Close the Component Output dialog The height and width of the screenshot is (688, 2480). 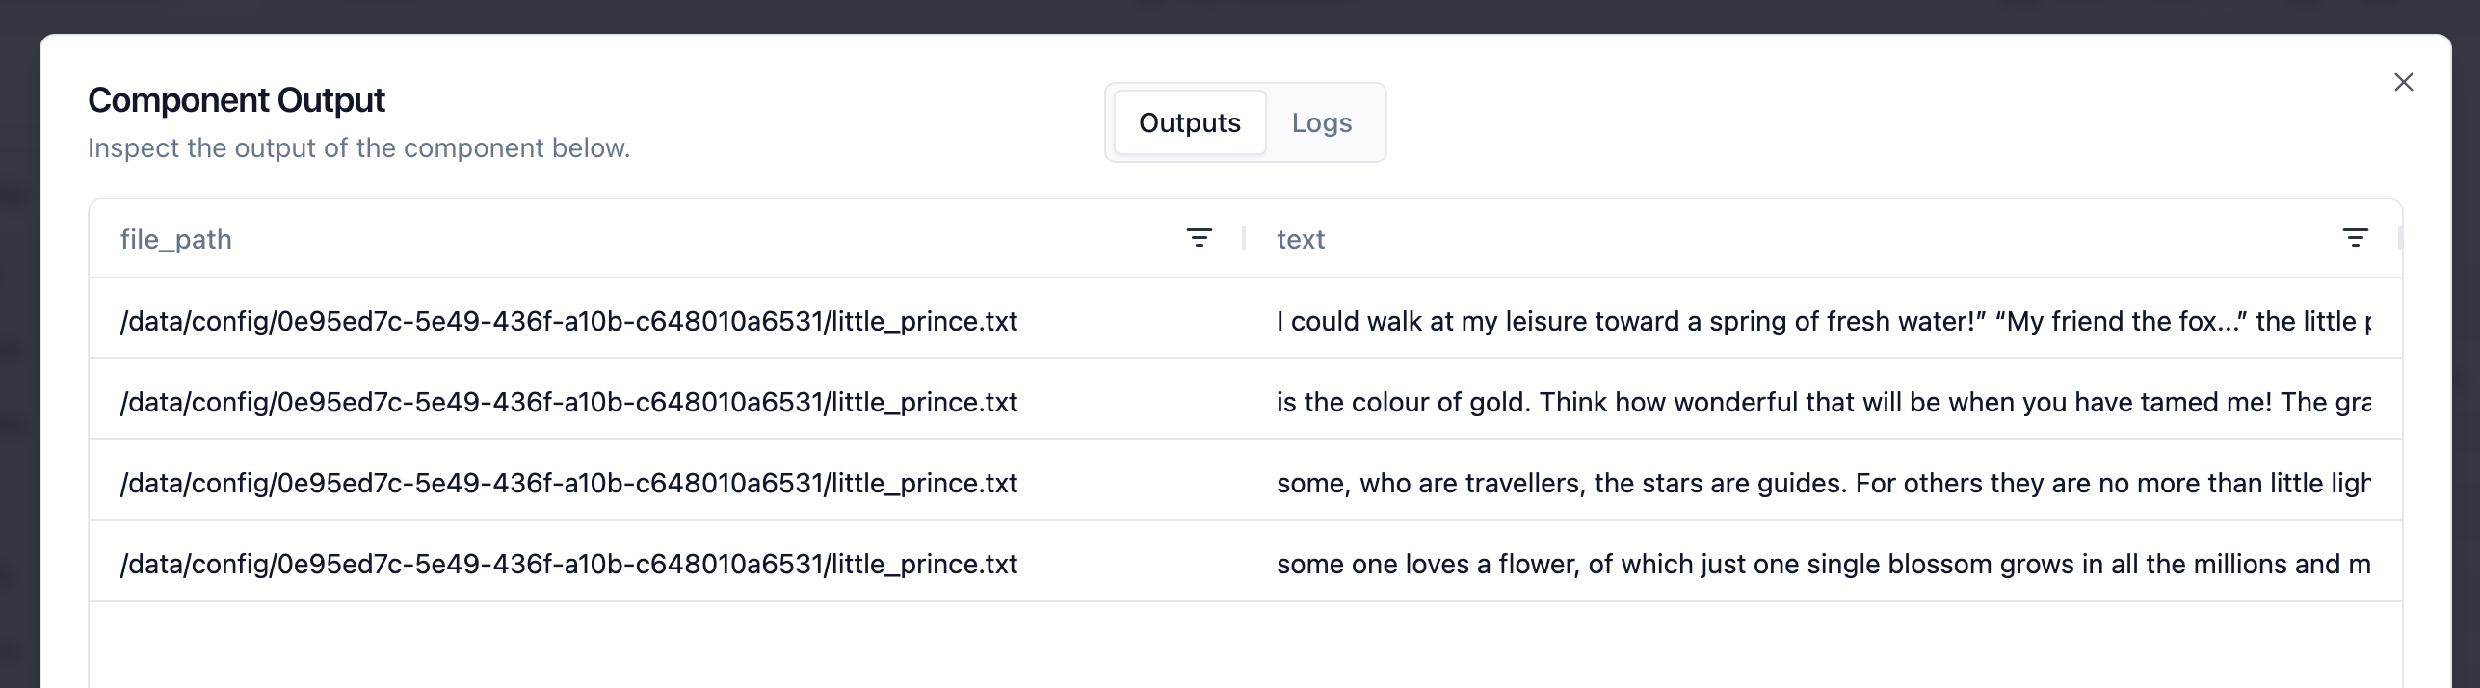pos(2403,83)
